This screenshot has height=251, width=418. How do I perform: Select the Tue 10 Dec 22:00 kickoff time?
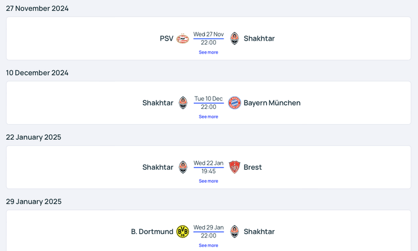click(x=208, y=103)
